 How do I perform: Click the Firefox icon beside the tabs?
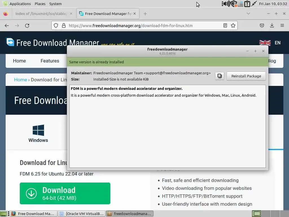[x=6, y=14]
